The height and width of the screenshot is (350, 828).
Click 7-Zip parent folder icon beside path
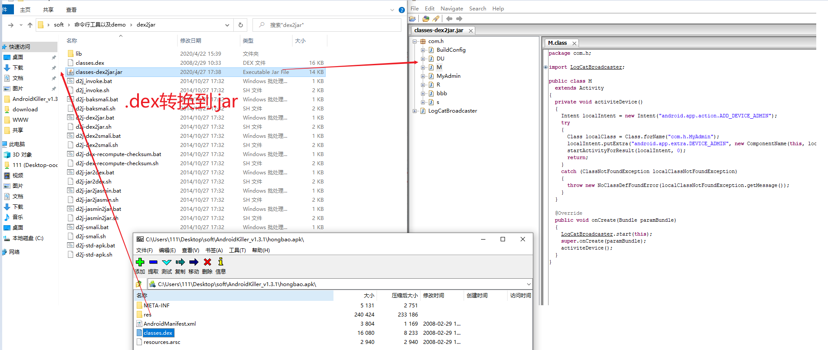coord(139,284)
